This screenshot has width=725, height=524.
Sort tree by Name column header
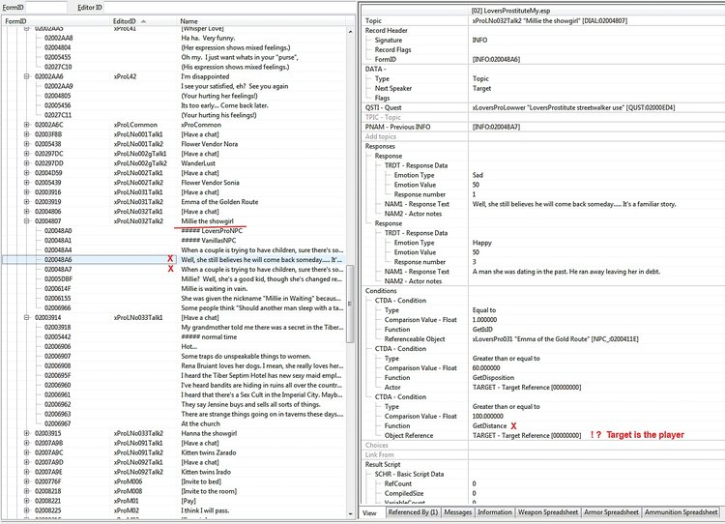click(x=262, y=21)
